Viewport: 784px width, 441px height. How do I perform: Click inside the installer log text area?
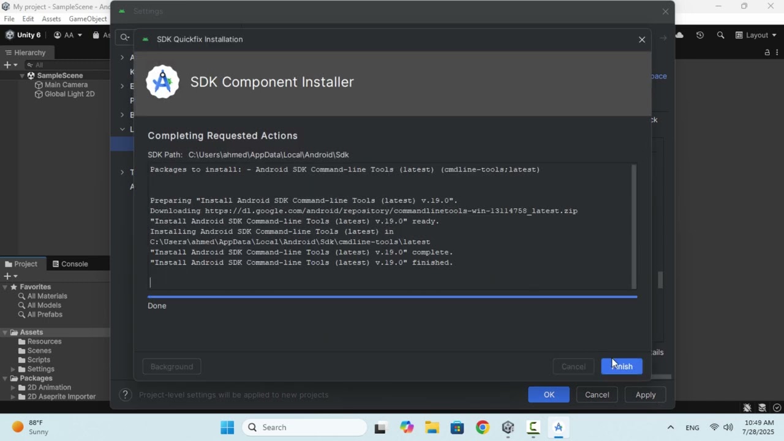click(x=390, y=226)
